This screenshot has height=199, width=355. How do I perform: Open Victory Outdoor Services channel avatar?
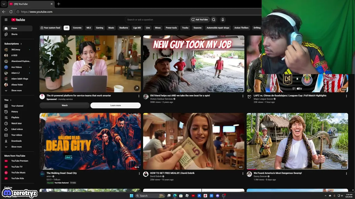146,96
